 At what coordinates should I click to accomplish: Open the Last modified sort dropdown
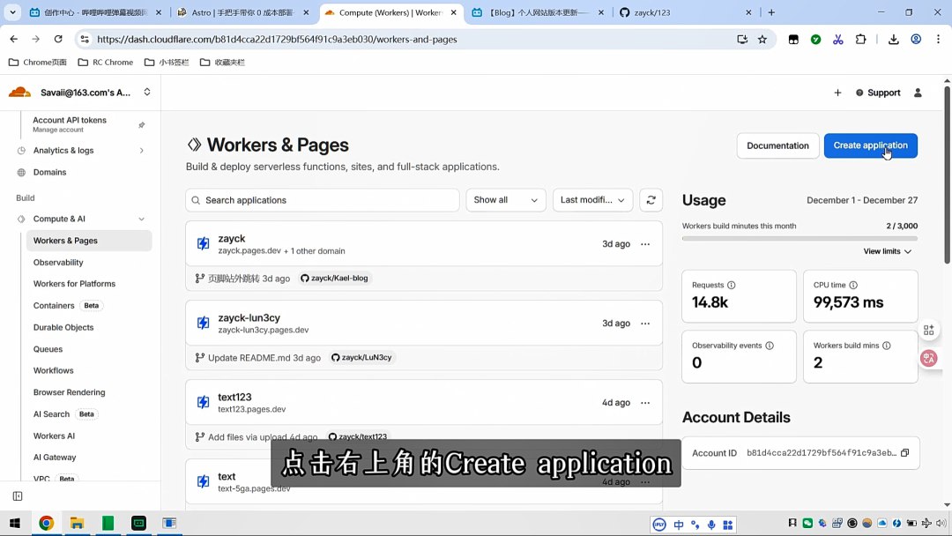tap(592, 200)
